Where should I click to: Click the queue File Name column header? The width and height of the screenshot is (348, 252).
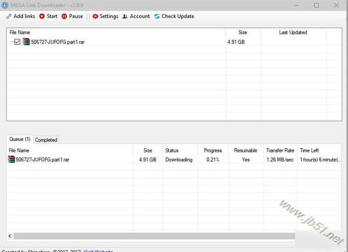pos(19,151)
